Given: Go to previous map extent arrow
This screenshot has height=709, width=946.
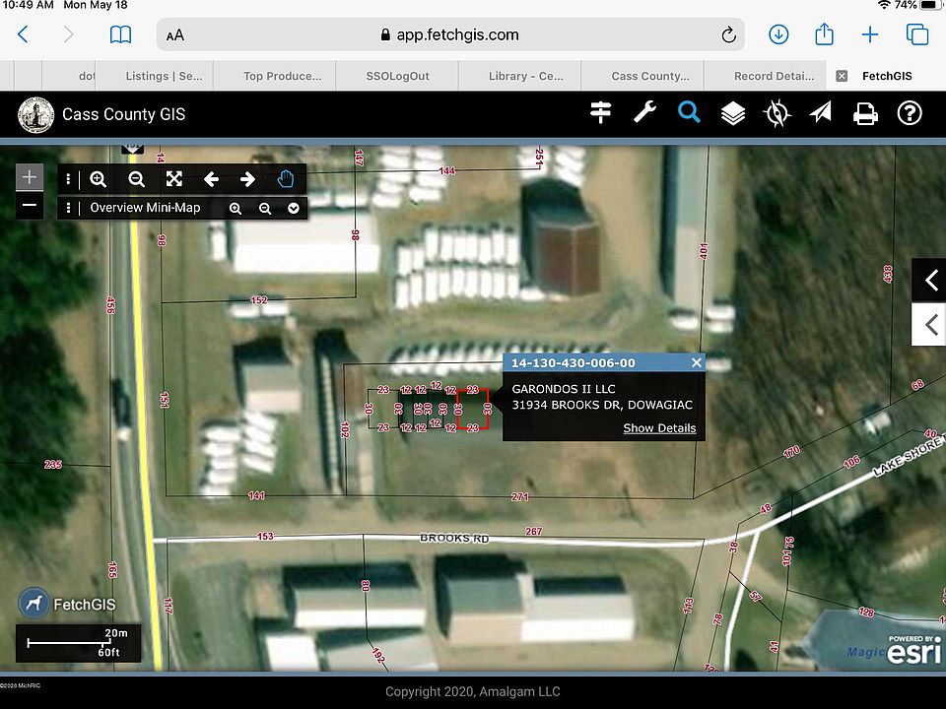Looking at the screenshot, I should pyautogui.click(x=211, y=179).
